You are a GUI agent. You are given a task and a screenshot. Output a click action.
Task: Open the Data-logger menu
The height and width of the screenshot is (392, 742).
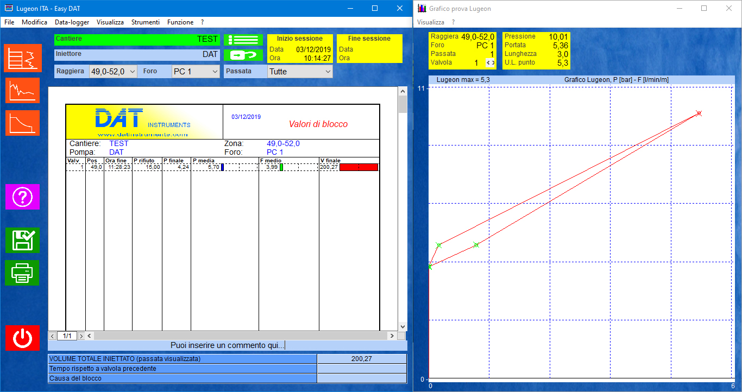tap(72, 22)
